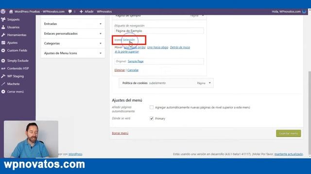Toggle the Agregar automáticamente nuevas páginas checkbox

pos(152,107)
